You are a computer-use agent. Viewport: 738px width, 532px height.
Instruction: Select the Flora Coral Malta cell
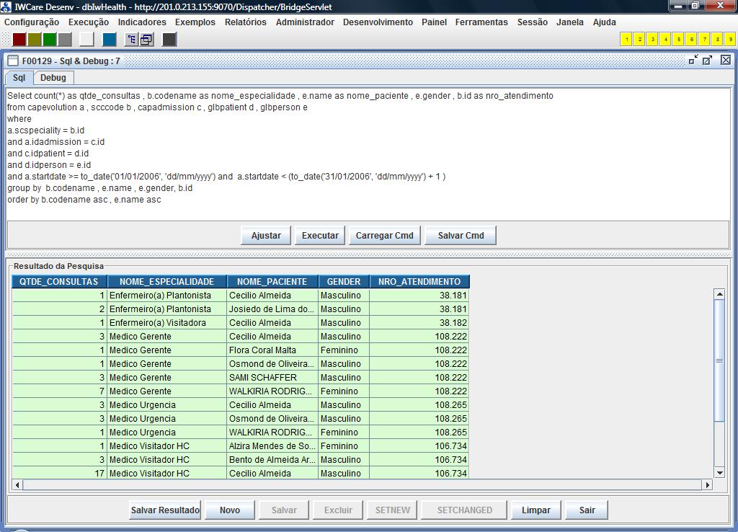click(272, 350)
